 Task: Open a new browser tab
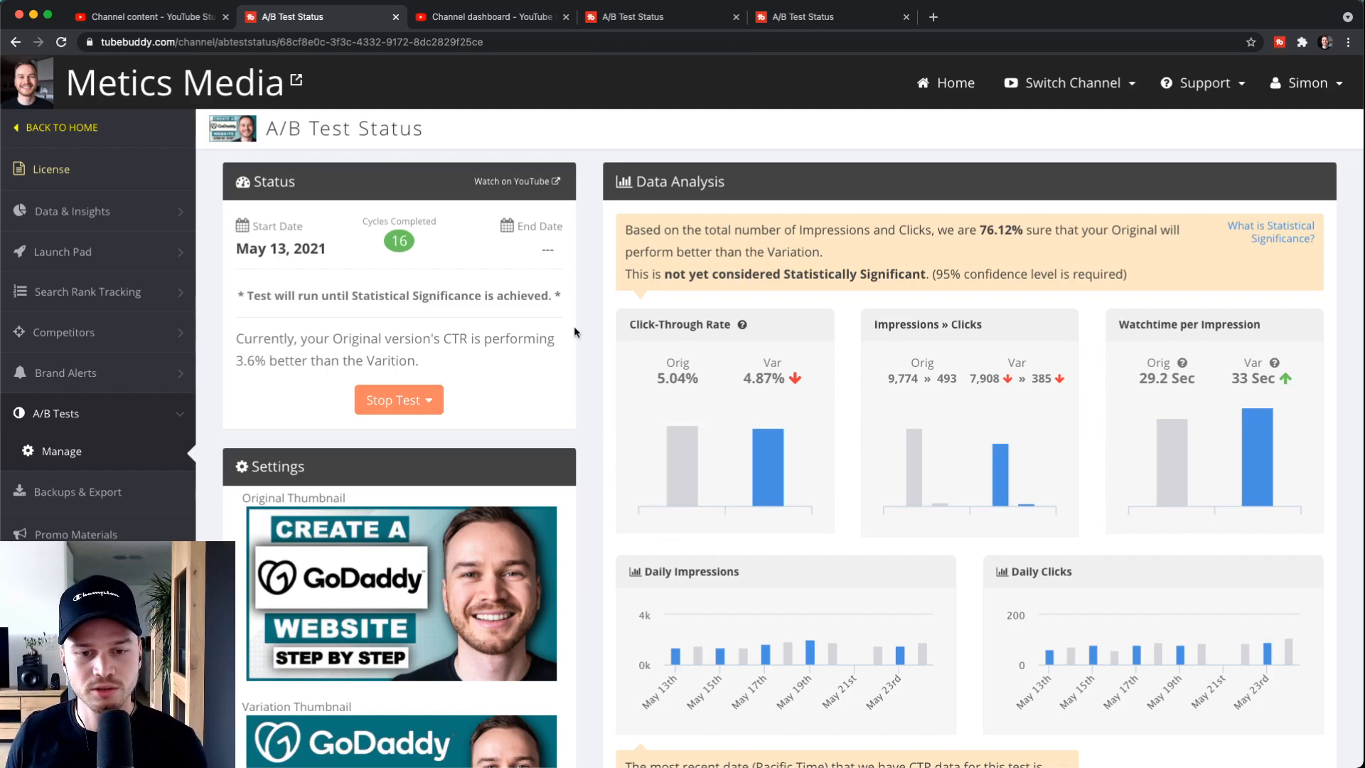[x=933, y=16]
